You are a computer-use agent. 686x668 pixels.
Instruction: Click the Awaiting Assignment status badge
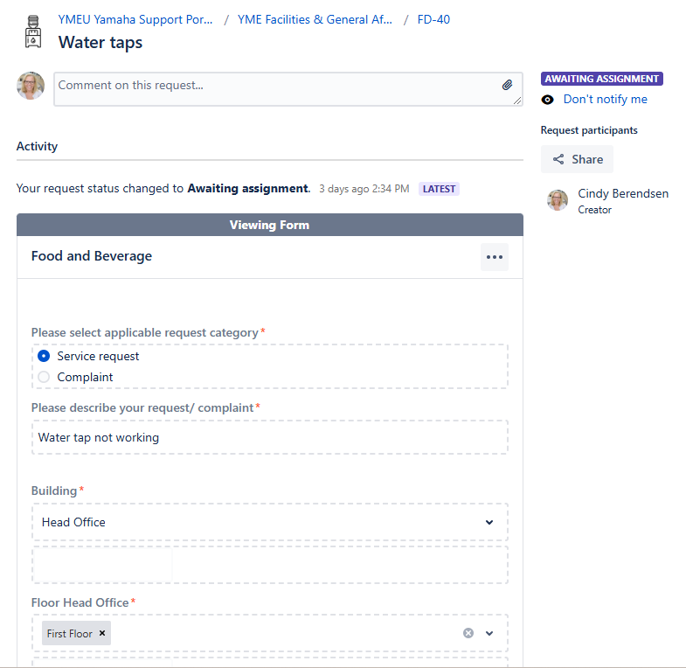point(601,79)
